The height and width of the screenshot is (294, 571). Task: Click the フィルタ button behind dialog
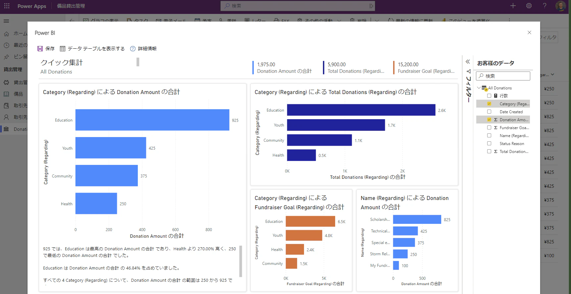549,37
